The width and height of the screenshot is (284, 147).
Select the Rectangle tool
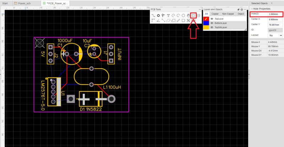click(183, 21)
